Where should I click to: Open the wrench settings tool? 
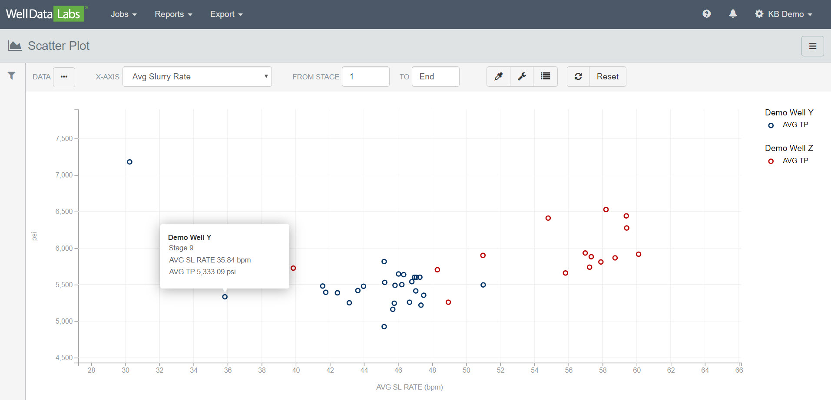tap(522, 77)
